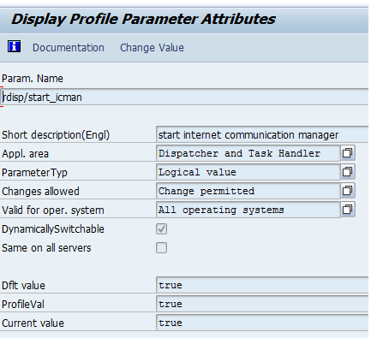The width and height of the screenshot is (371, 338).
Task: Select the All operating systems field
Action: pyautogui.click(x=248, y=210)
